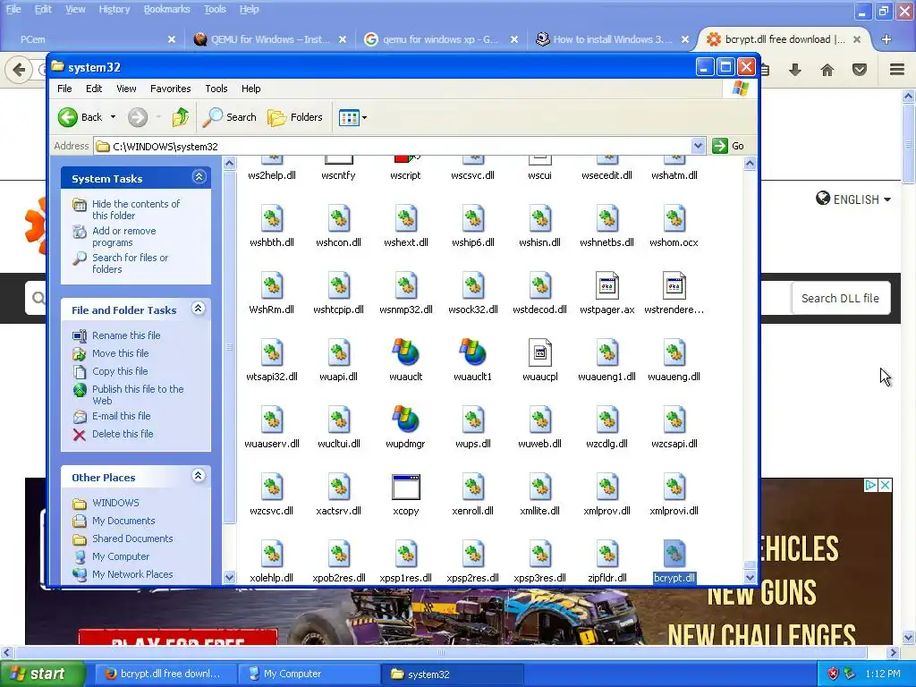The width and height of the screenshot is (916, 687).
Task: Open the Back history dropdown arrow
Action: coord(114,117)
